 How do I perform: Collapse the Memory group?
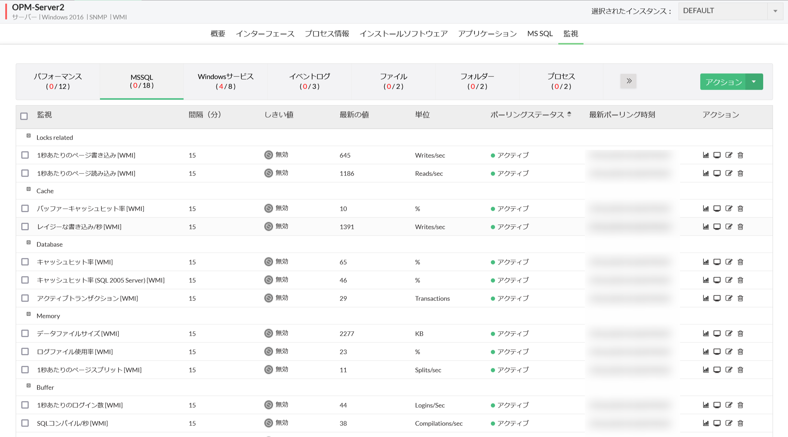[x=29, y=314]
